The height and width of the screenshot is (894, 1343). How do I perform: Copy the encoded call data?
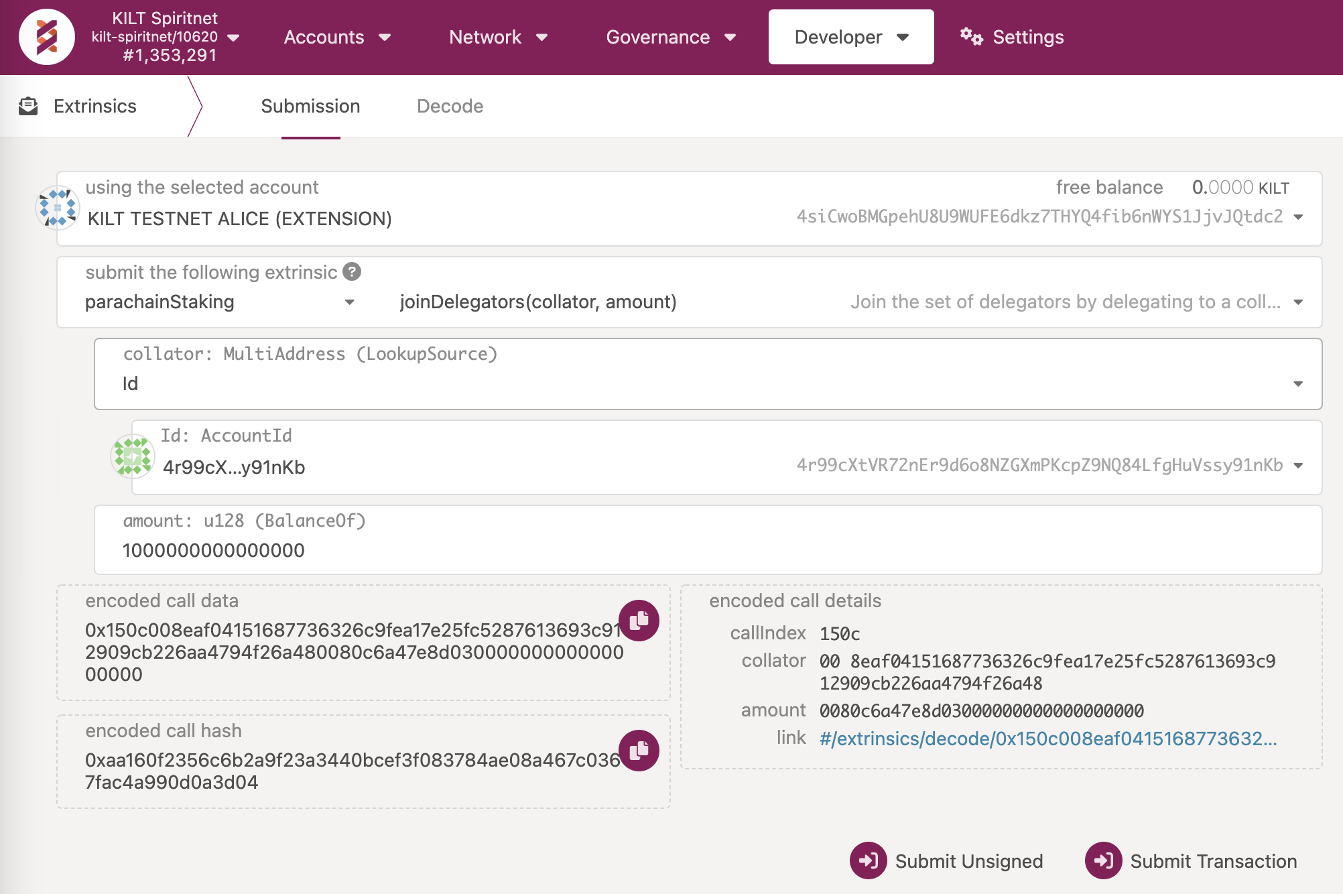[x=639, y=620]
